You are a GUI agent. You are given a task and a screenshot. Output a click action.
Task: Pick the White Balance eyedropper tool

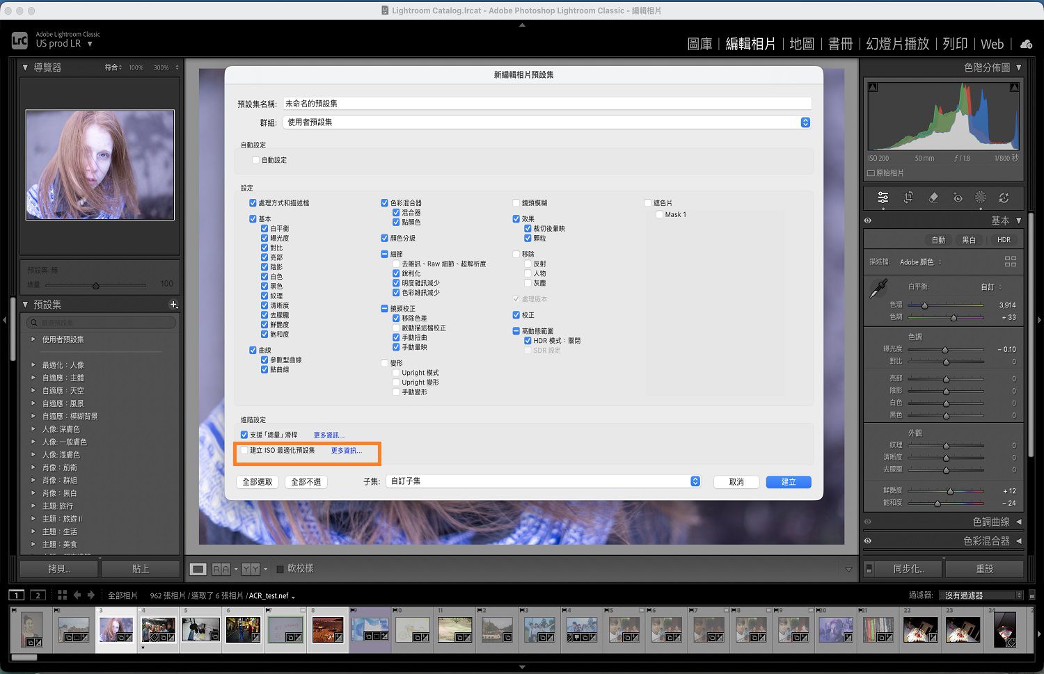coord(879,288)
